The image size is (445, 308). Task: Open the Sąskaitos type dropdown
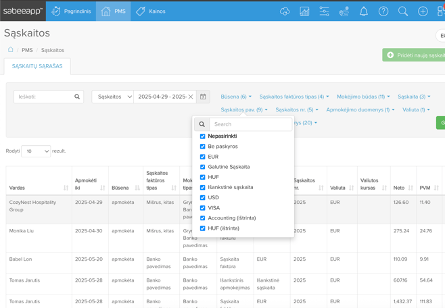tap(113, 97)
